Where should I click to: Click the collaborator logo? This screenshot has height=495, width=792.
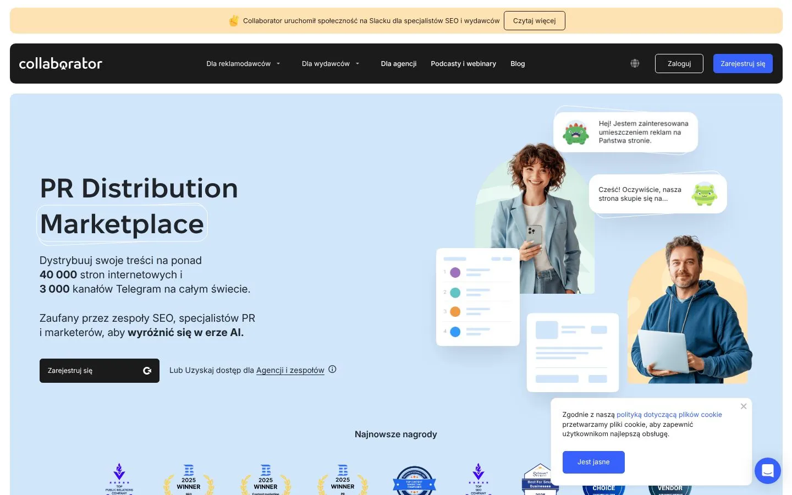pyautogui.click(x=61, y=64)
